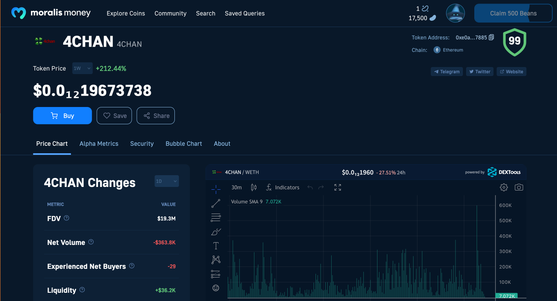Go to Explore Coins
This screenshot has width=557, height=301.
pos(126,13)
